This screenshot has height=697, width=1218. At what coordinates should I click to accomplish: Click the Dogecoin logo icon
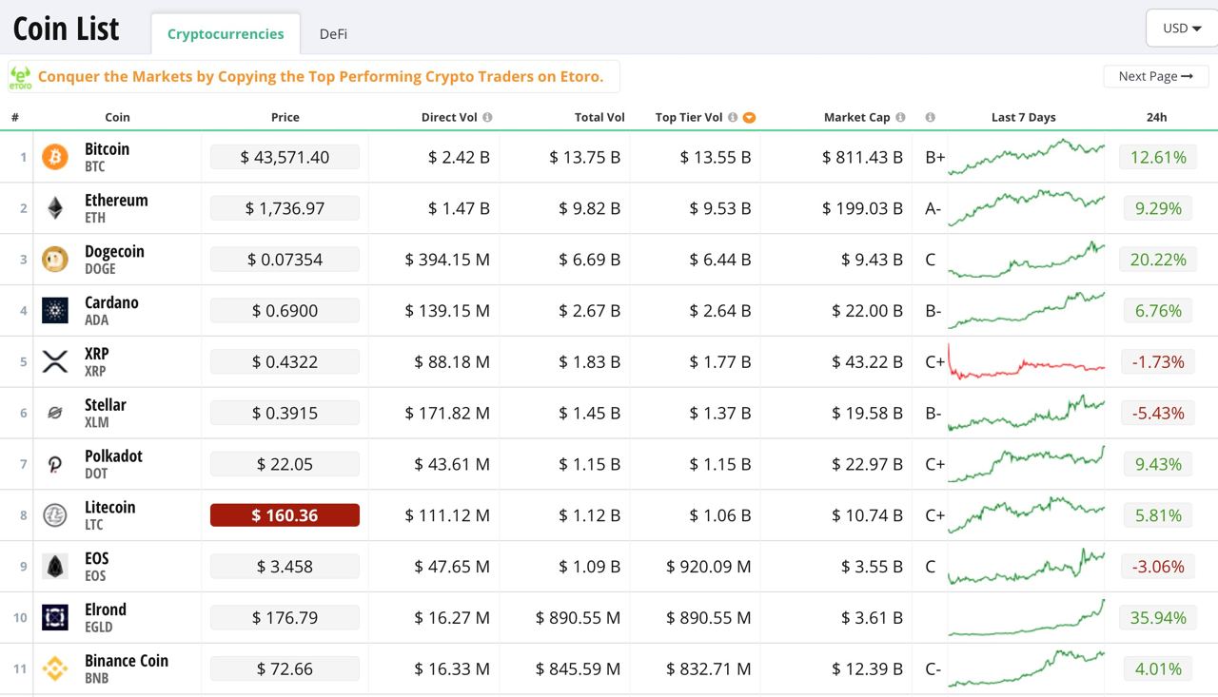coord(55,260)
